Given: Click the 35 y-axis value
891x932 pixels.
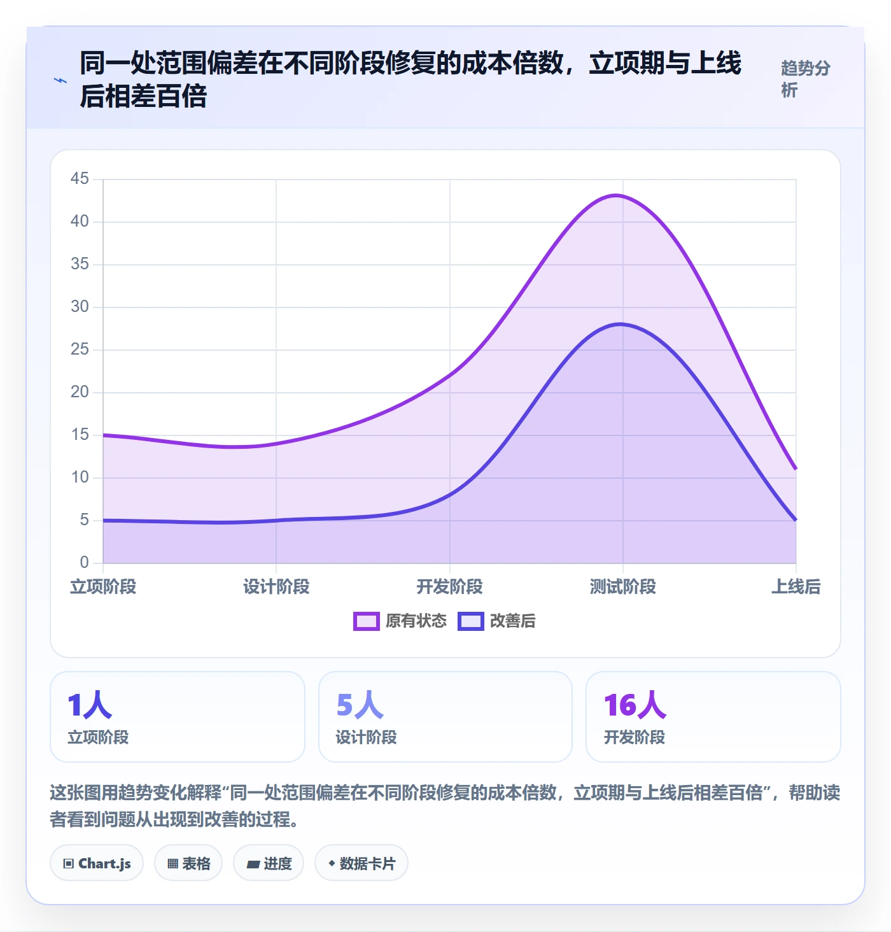Looking at the screenshot, I should coord(80,264).
